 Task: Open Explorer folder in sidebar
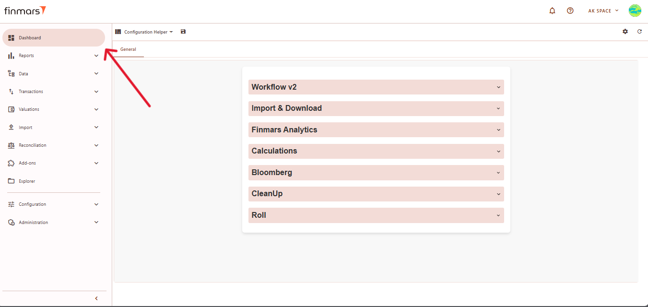pyautogui.click(x=27, y=181)
